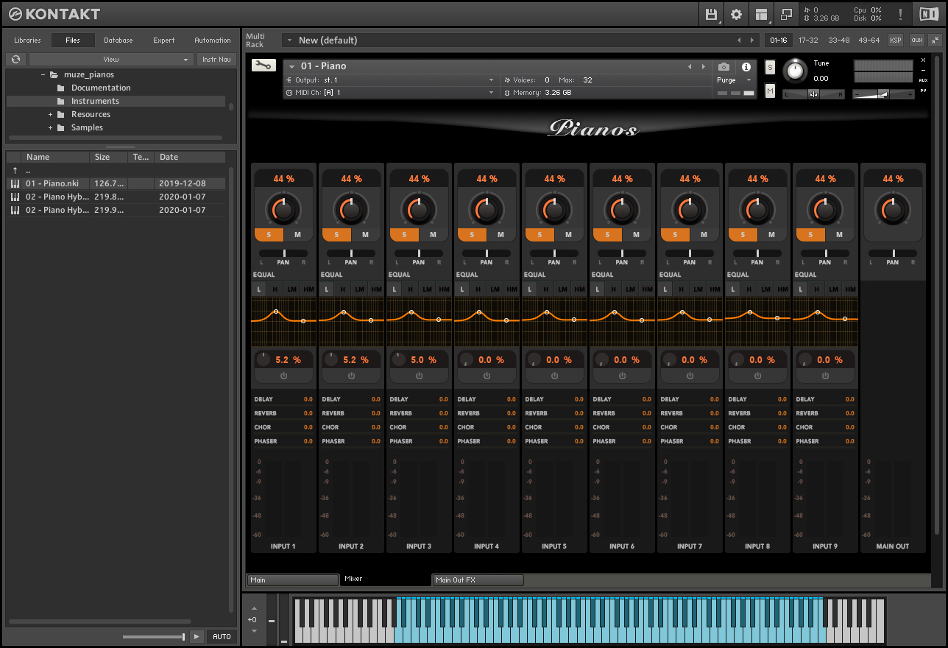Click the exclamation warning icon
Image resolution: width=948 pixels, height=648 pixels.
coord(901,14)
